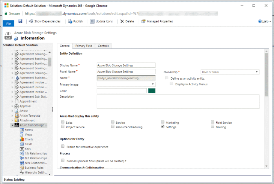
Task: Click the Article entity icon
Action: click(x=17, y=111)
